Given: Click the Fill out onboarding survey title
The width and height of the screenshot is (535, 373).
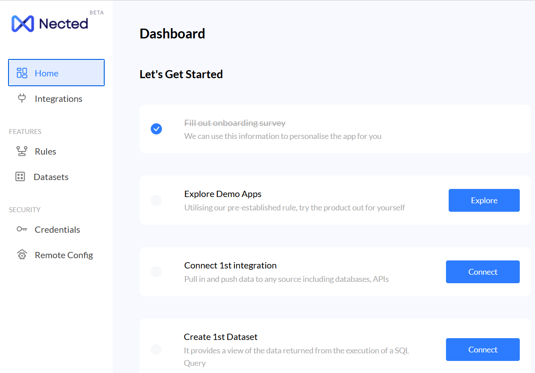Looking at the screenshot, I should tap(235, 123).
